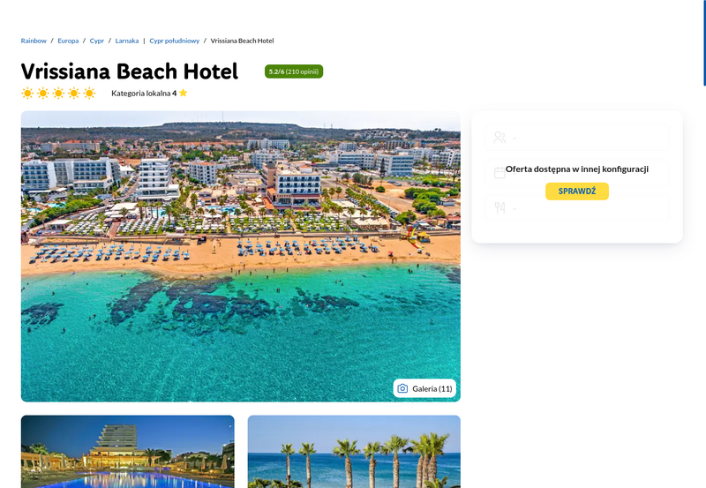Open the Cypr południowy breadcrumb link
This screenshot has height=488, width=706.
pos(174,41)
